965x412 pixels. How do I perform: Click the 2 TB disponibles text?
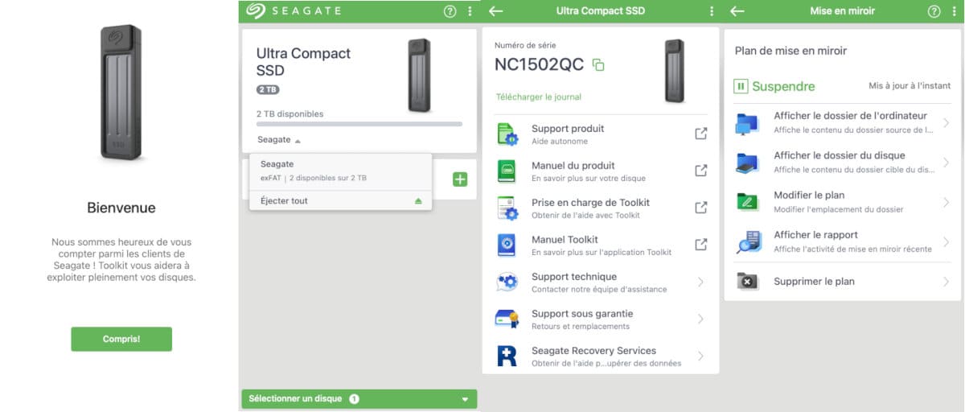coord(289,114)
